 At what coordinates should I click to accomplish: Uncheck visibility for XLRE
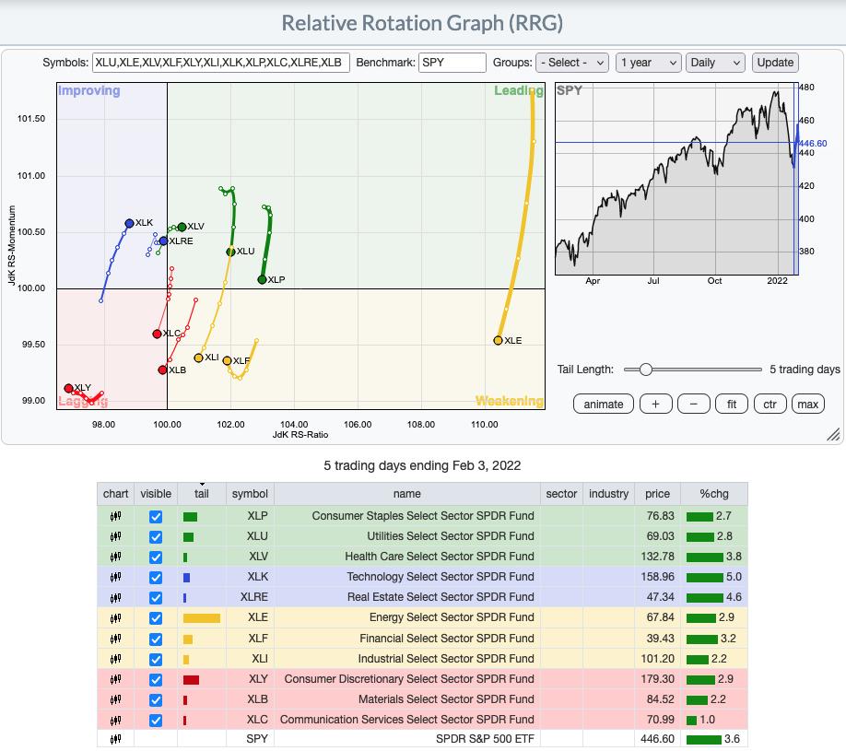click(x=156, y=598)
